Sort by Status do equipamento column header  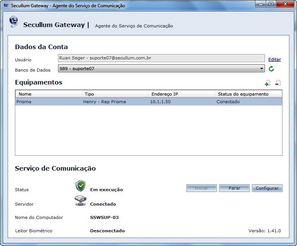point(248,94)
